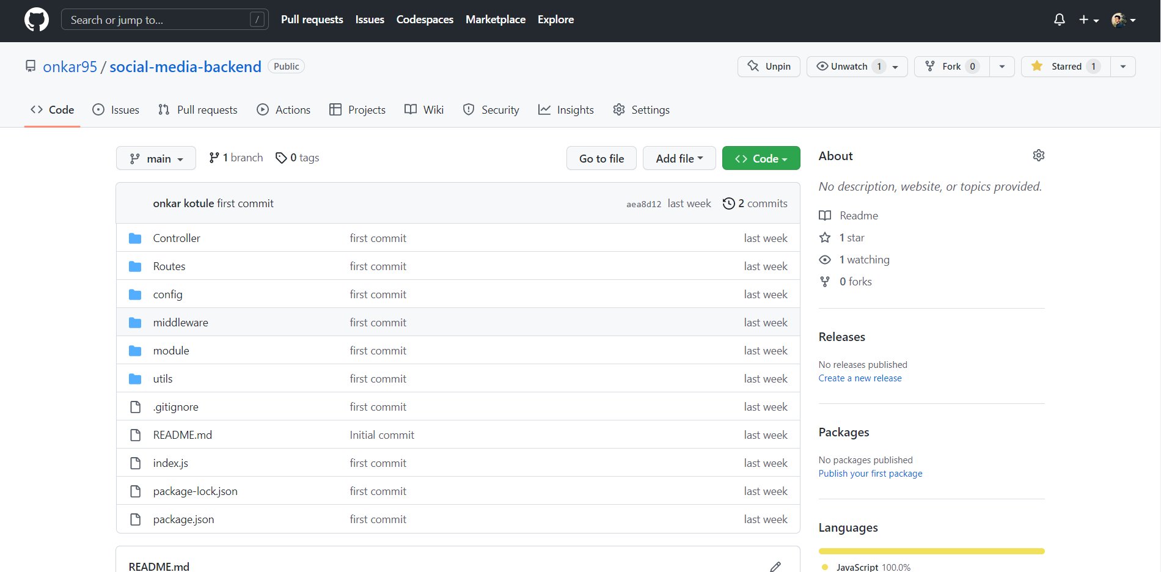Open the onkar95 profile link
The height and width of the screenshot is (572, 1161).
[70, 67]
